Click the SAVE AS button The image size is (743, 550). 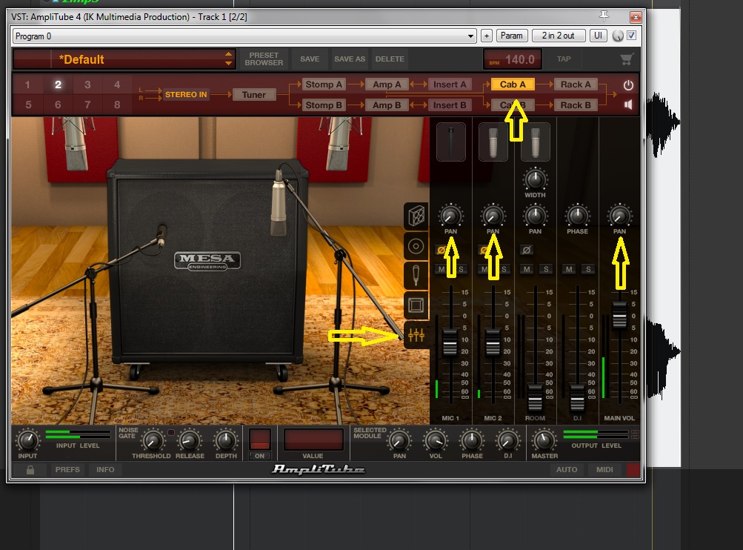(x=350, y=59)
